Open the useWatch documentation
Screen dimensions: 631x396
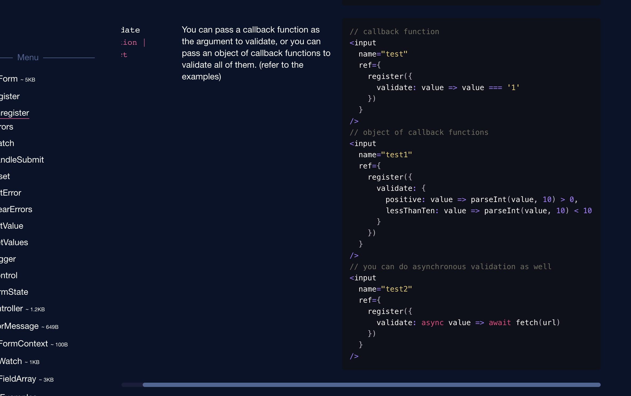(x=10, y=361)
